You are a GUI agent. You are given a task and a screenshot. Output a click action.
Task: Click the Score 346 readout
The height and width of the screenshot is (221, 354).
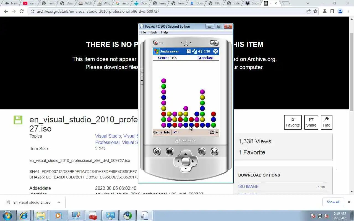167,58
